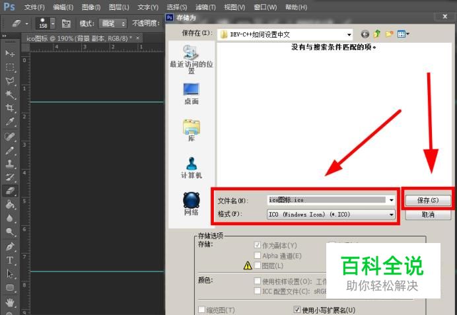Image resolution: width=457 pixels, height=315 pixels.
Task: Open 网络 network location
Action: point(192,204)
